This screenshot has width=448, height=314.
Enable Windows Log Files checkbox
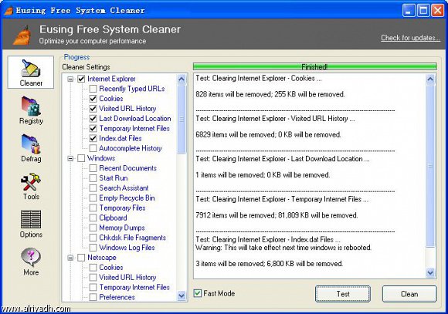tap(93, 248)
